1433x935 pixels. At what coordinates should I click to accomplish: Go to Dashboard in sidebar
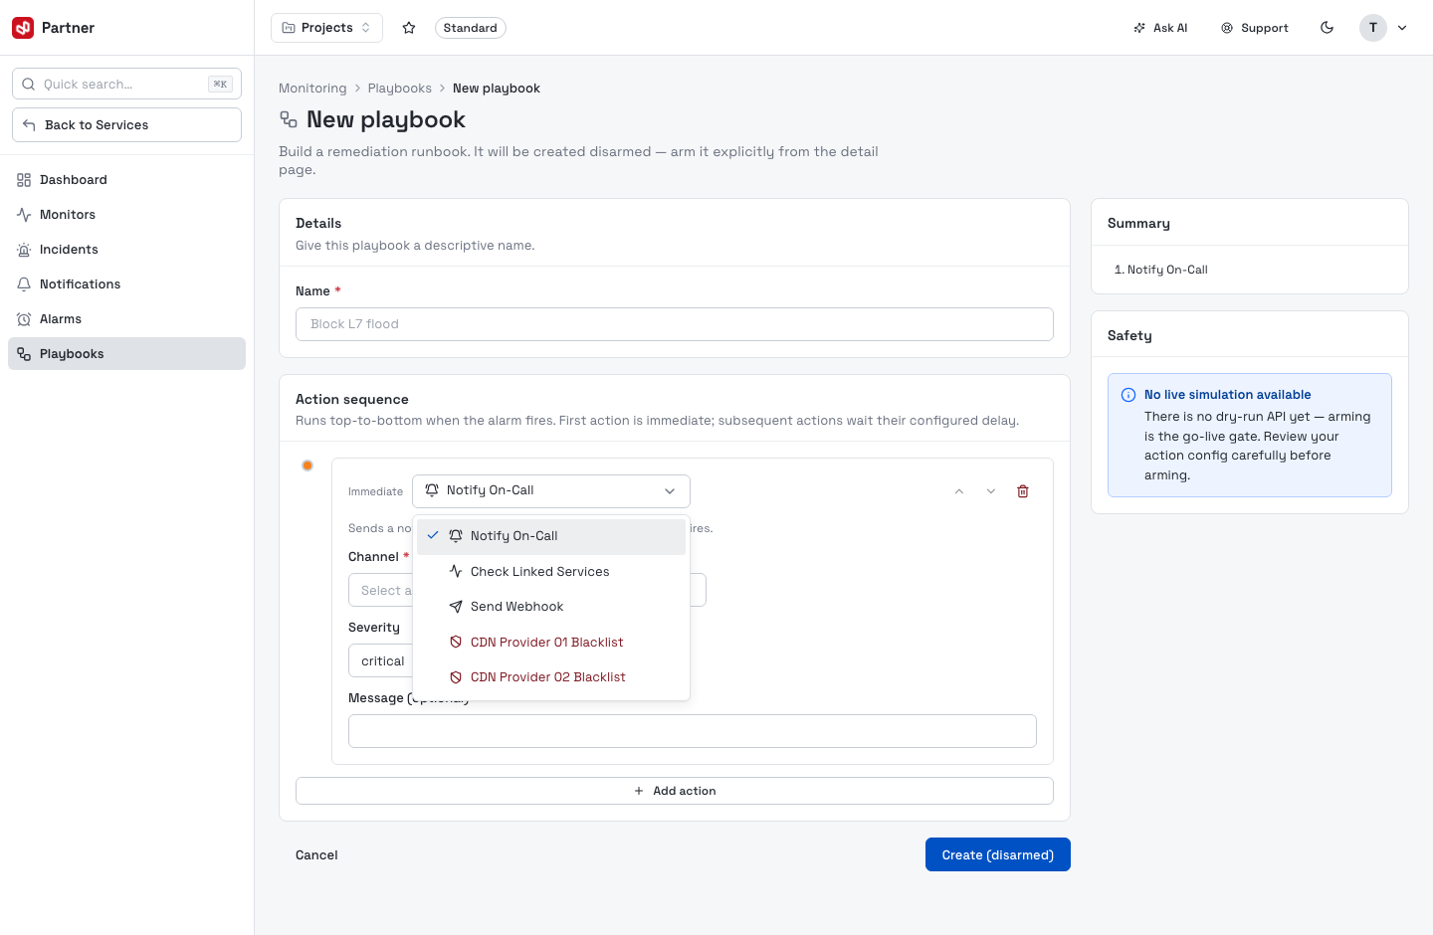coord(126,180)
